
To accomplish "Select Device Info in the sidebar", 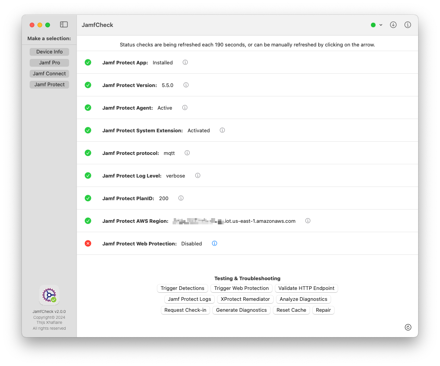I will [49, 52].
